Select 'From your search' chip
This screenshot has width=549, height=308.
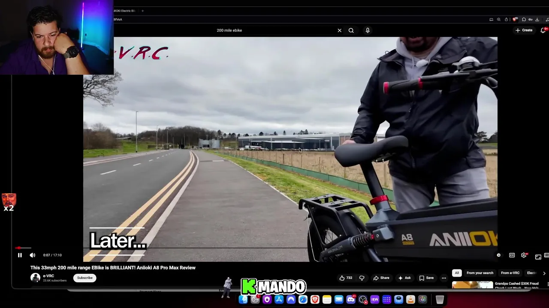[x=480, y=273]
